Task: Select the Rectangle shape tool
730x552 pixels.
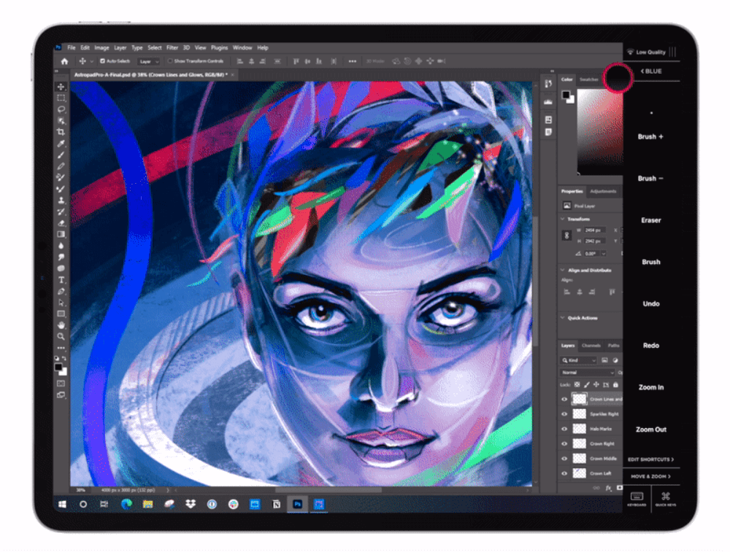Action: (x=61, y=314)
